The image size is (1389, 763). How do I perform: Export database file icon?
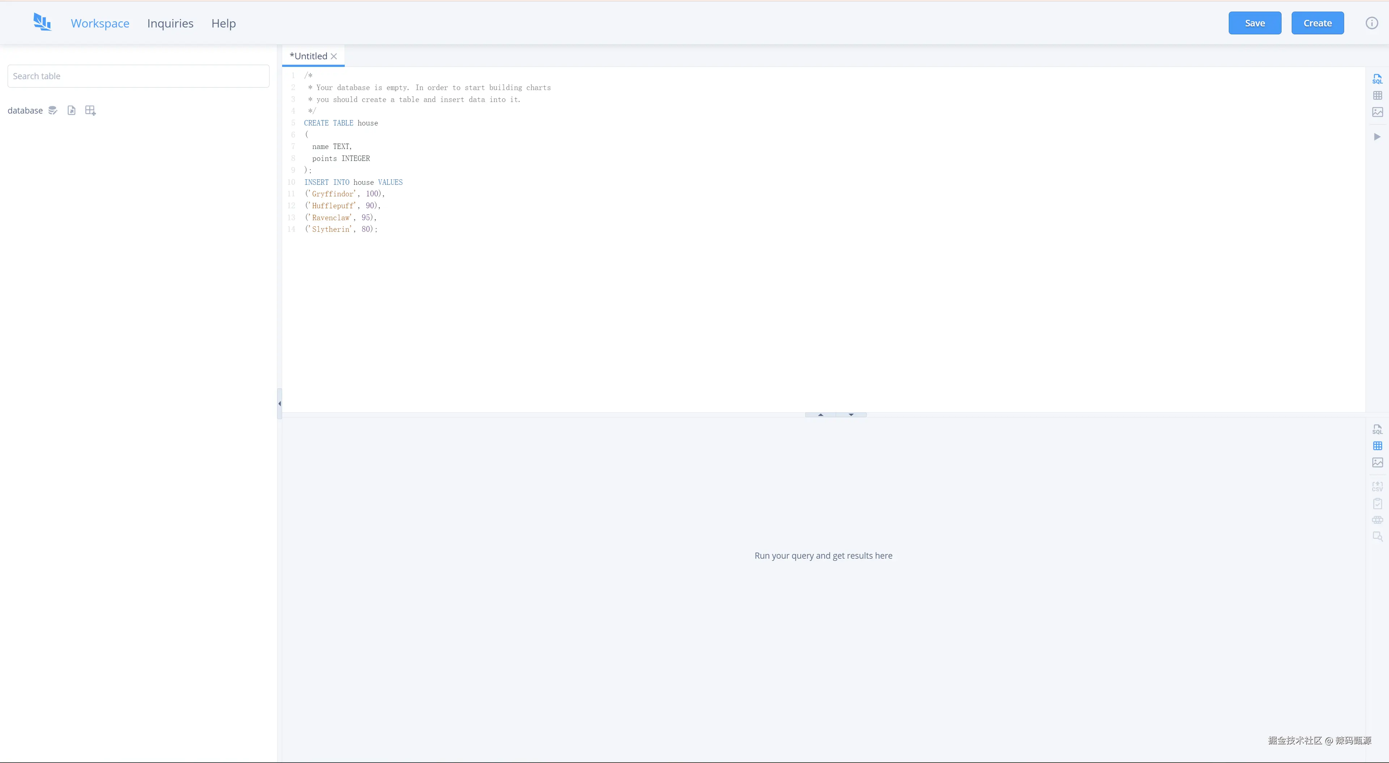(71, 111)
